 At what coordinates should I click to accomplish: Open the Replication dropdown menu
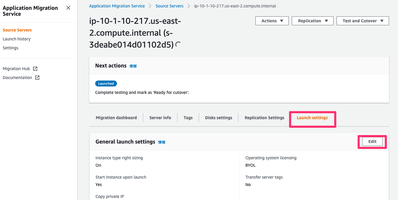pyautogui.click(x=313, y=21)
